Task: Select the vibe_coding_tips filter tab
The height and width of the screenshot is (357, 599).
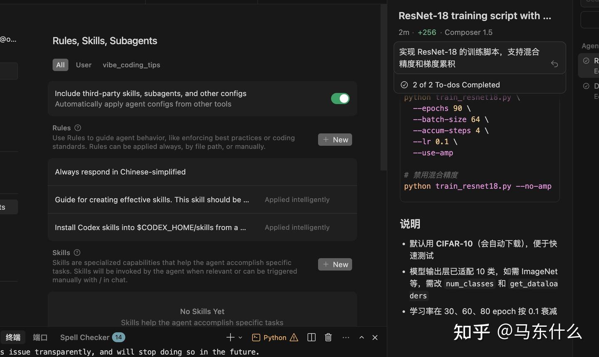Action: (x=131, y=65)
